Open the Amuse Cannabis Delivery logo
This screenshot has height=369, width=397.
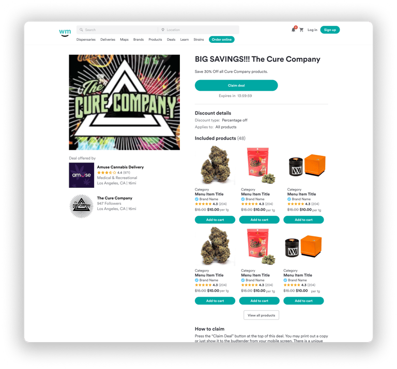[82, 175]
